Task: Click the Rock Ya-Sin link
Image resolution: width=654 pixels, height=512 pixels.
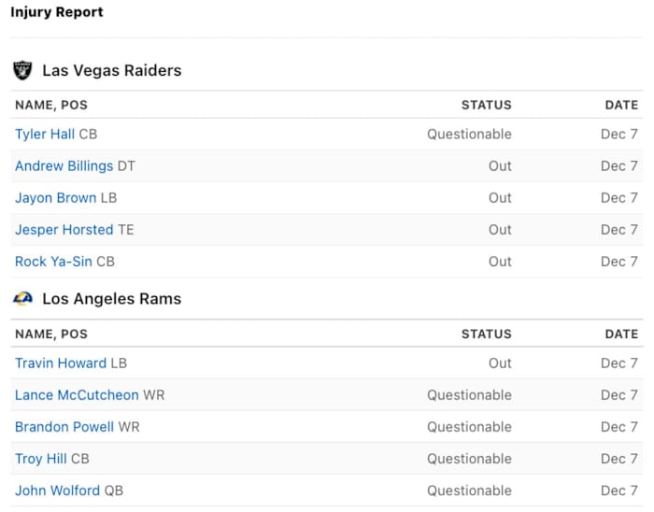Action: (53, 262)
